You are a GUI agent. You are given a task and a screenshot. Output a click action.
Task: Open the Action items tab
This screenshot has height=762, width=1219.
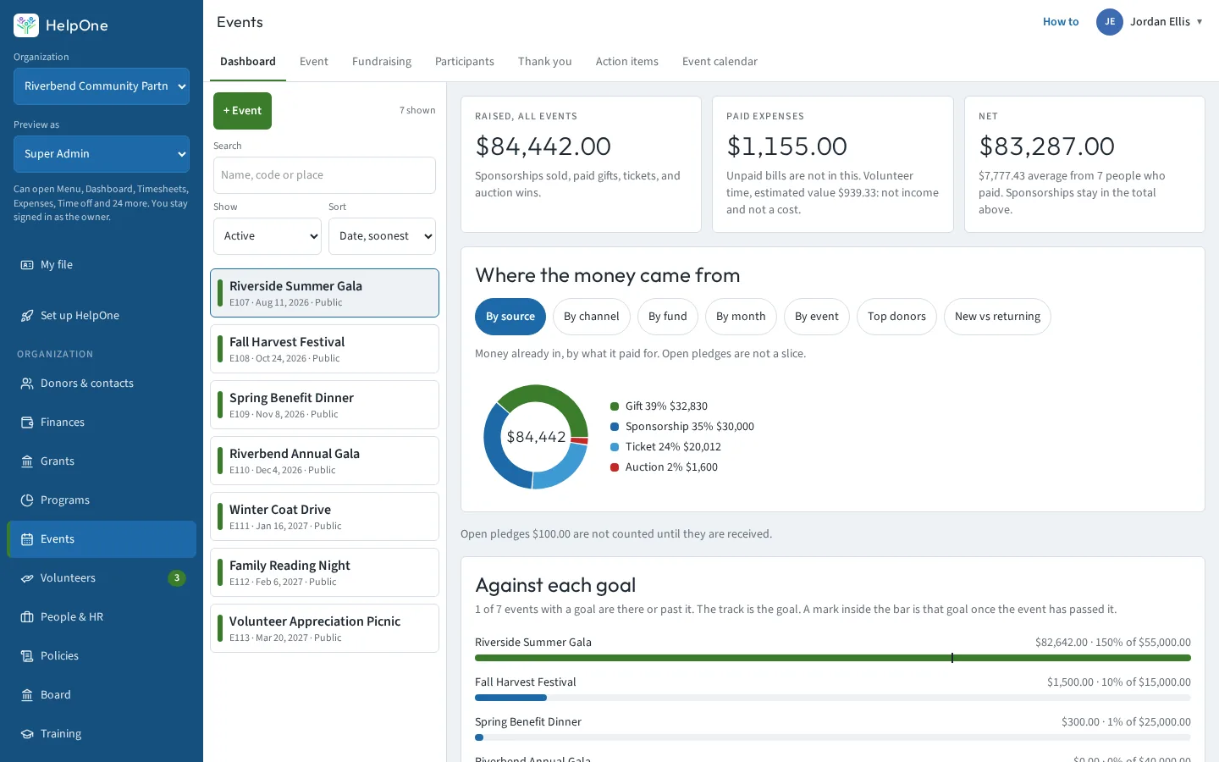click(x=627, y=62)
